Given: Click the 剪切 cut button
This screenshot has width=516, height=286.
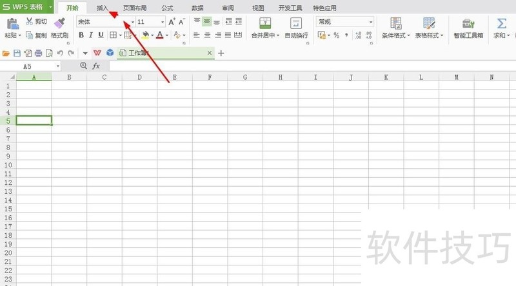Looking at the screenshot, I should click(x=36, y=21).
